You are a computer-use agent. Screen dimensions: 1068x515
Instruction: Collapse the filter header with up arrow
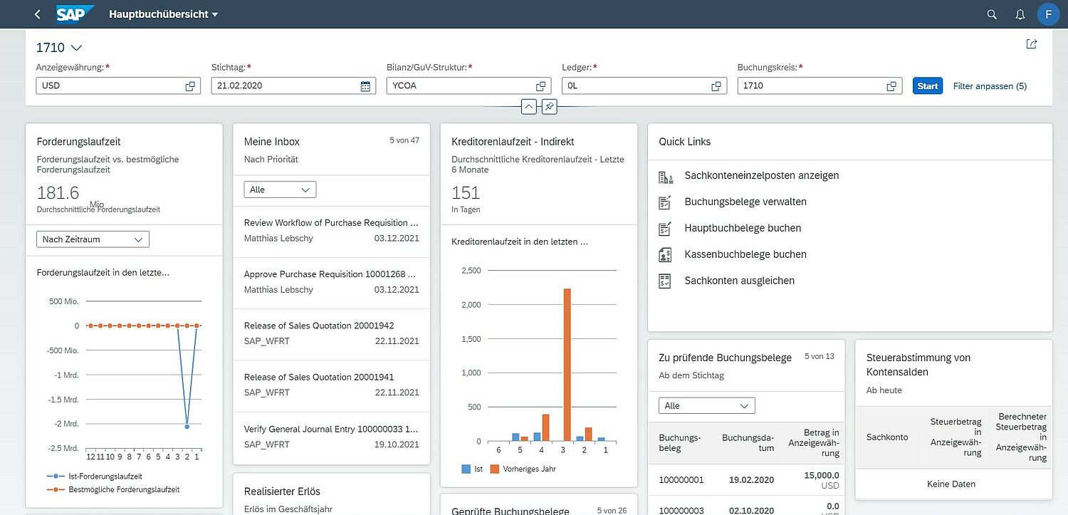point(528,107)
